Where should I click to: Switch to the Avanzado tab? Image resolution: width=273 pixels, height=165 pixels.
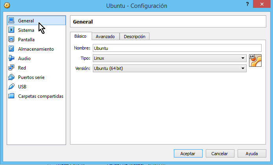pyautogui.click(x=105, y=36)
